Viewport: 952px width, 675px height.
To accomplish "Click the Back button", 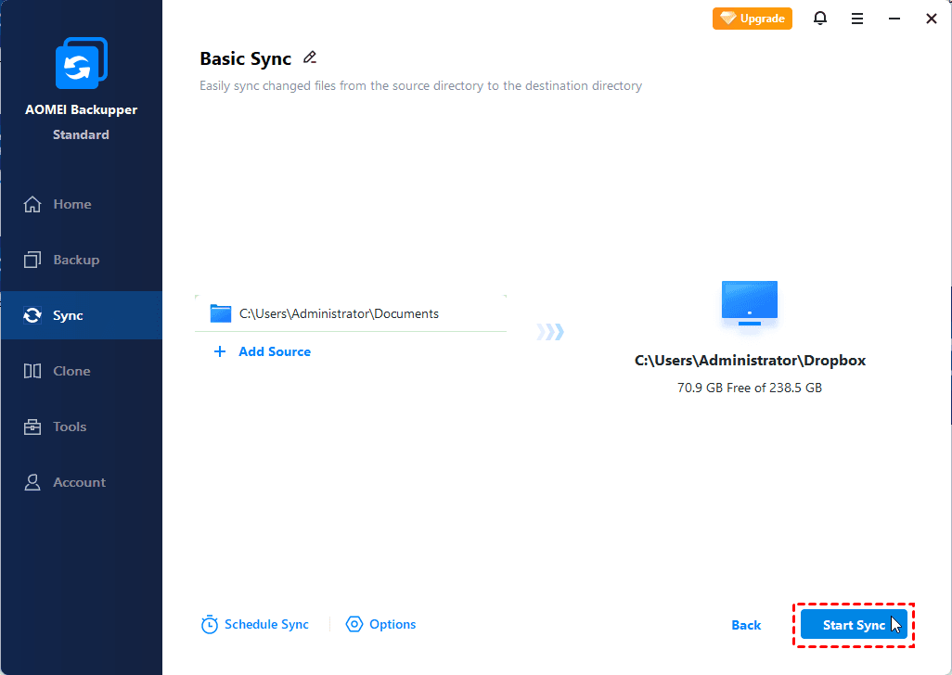I will (x=746, y=625).
